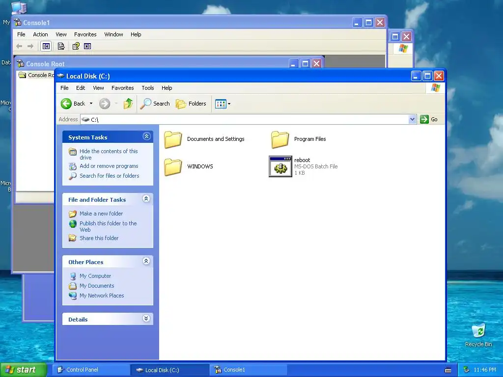
Task: Click the Make a new folder icon
Action: tap(73, 214)
